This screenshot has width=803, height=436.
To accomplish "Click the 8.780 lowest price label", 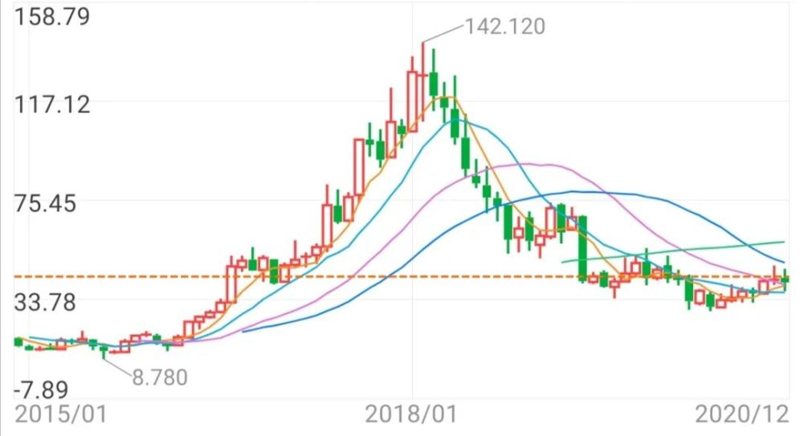I will [160, 377].
